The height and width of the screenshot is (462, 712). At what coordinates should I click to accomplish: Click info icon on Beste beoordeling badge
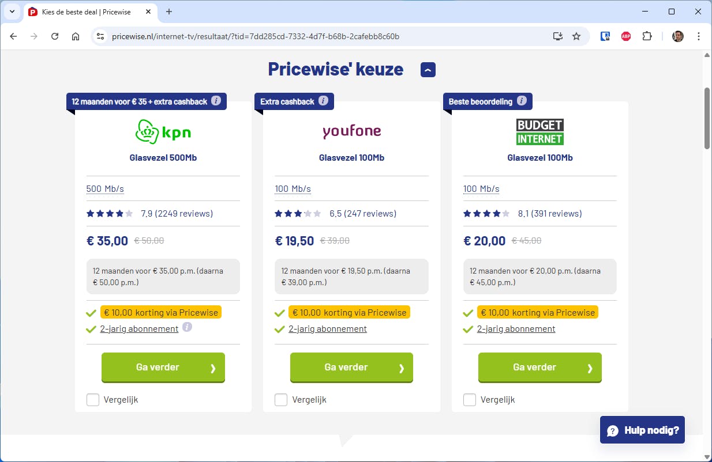pyautogui.click(x=522, y=101)
